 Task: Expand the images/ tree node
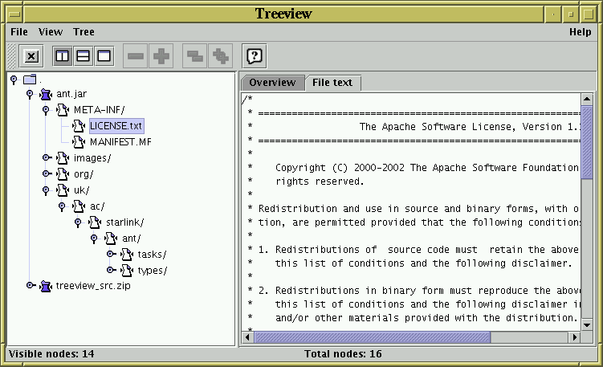47,158
